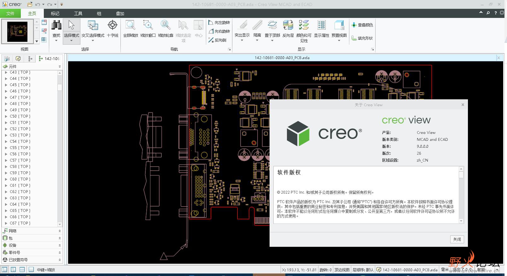Screen dimensions: 507x276
Task: Collapse the ribbon with the up chevron
Action: (x=481, y=13)
